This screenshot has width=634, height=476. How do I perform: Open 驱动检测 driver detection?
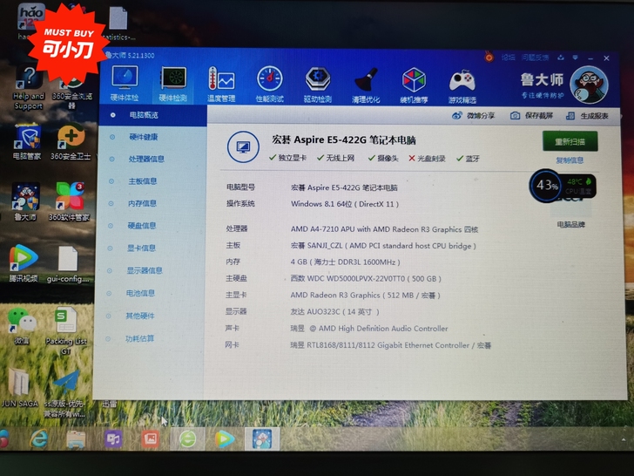pos(318,85)
